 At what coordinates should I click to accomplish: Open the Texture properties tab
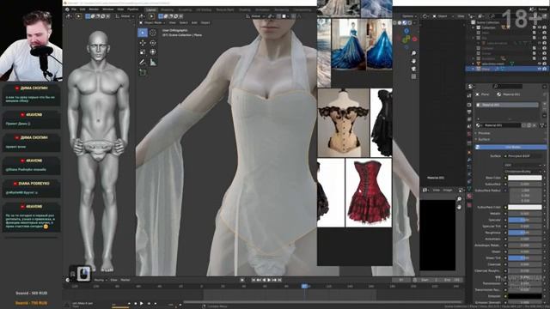point(469,204)
